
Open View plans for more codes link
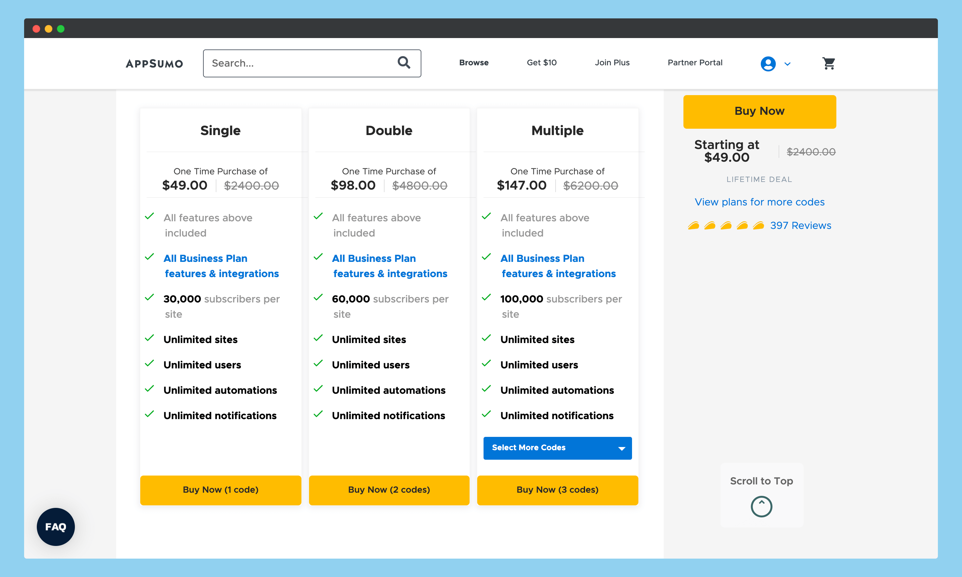pyautogui.click(x=759, y=202)
